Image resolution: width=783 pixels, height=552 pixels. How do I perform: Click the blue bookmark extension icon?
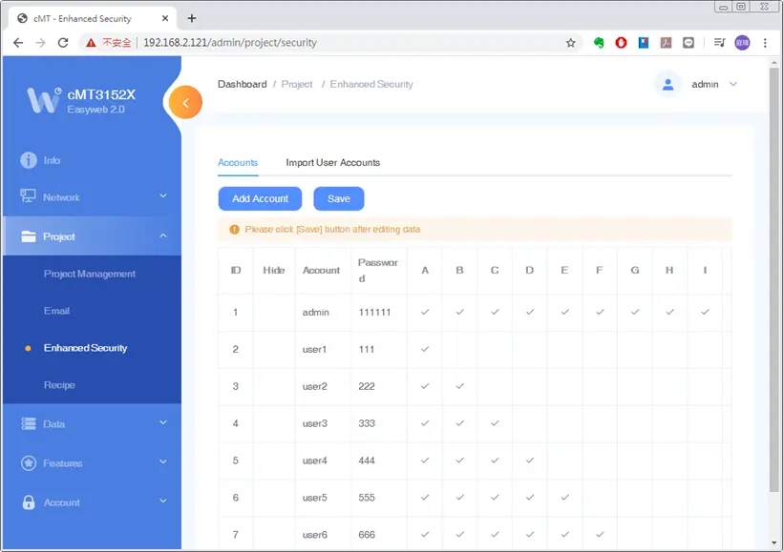coord(644,43)
